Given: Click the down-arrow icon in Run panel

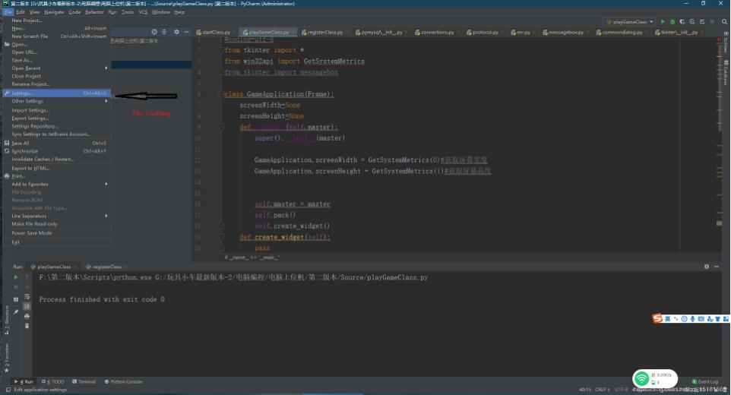Looking at the screenshot, I should coord(27,287).
